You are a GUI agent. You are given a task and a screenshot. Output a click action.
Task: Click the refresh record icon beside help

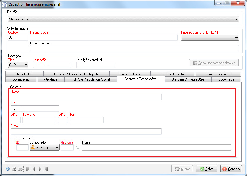(14, 169)
